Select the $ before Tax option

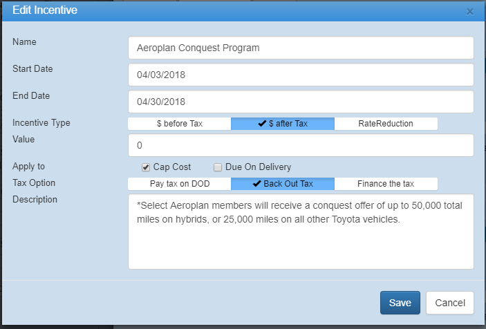179,124
